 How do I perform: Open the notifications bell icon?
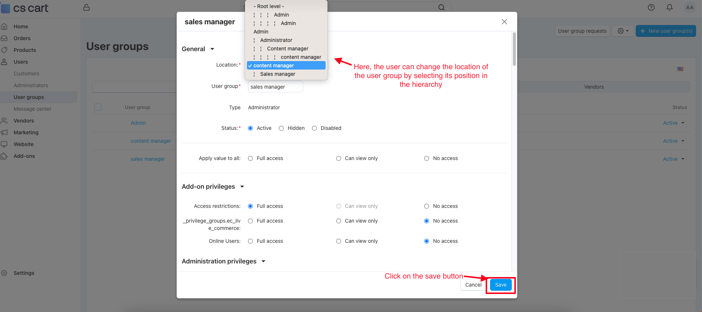[669, 7]
